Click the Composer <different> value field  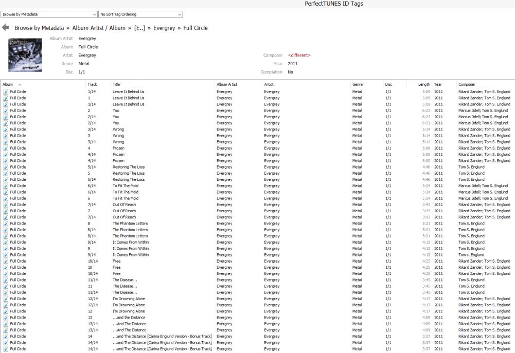299,55
